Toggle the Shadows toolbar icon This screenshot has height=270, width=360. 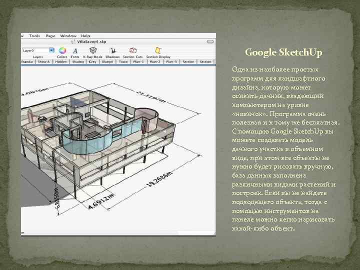pyautogui.click(x=112, y=50)
